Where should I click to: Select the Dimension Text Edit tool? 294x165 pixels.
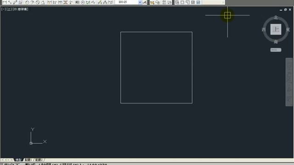105,2
